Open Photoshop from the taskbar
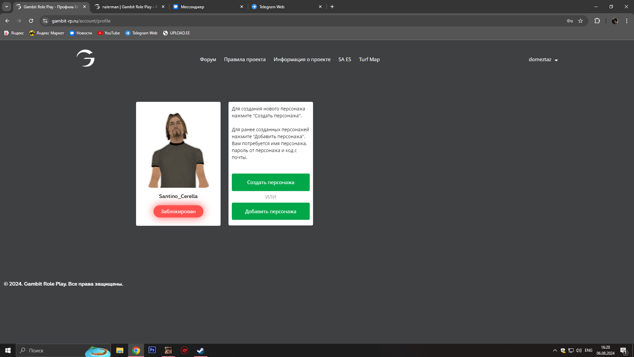Viewport: 634px width, 357px height. [x=152, y=350]
